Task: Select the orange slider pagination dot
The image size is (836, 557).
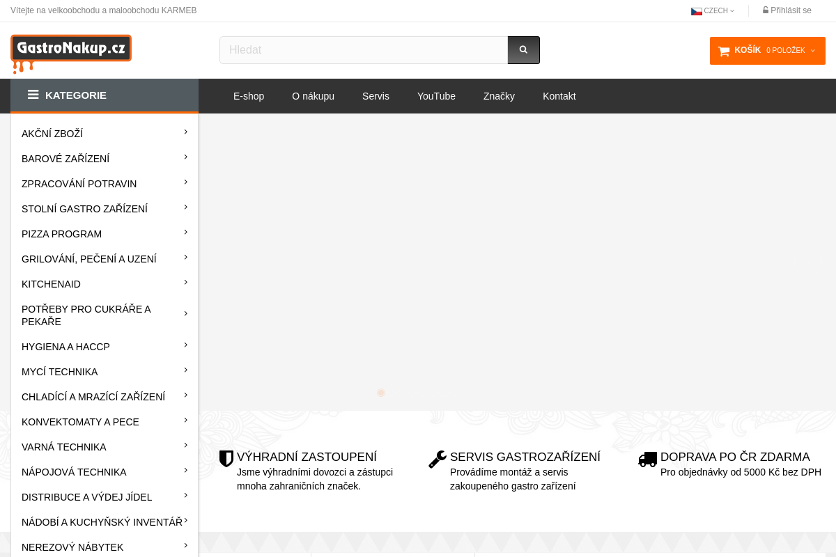Action: [x=381, y=393]
